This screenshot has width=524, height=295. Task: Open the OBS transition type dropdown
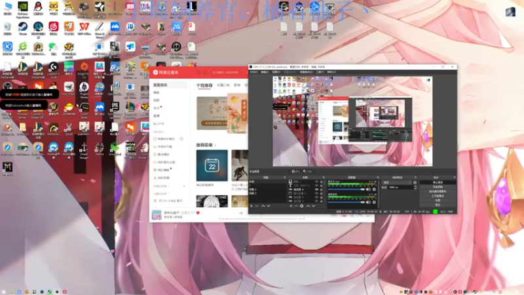[x=398, y=183]
